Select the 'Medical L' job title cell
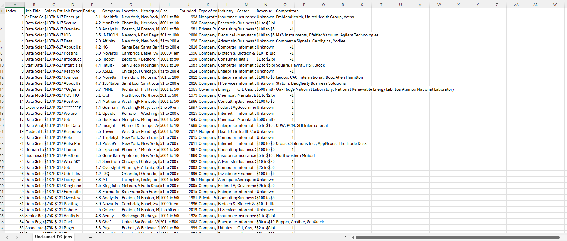This screenshot has width=567, height=241. [34, 131]
